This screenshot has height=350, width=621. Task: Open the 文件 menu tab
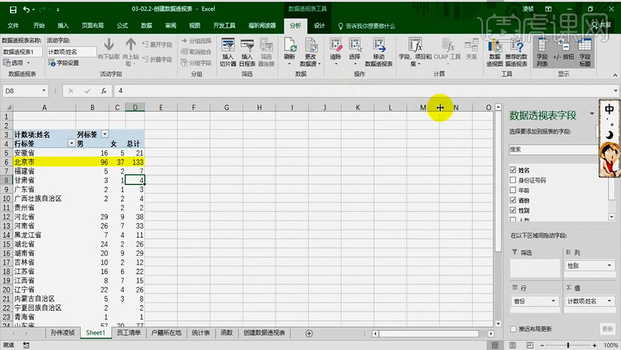[13, 25]
